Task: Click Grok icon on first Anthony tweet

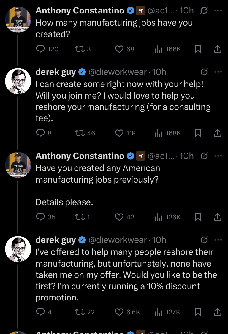Action: (204, 11)
